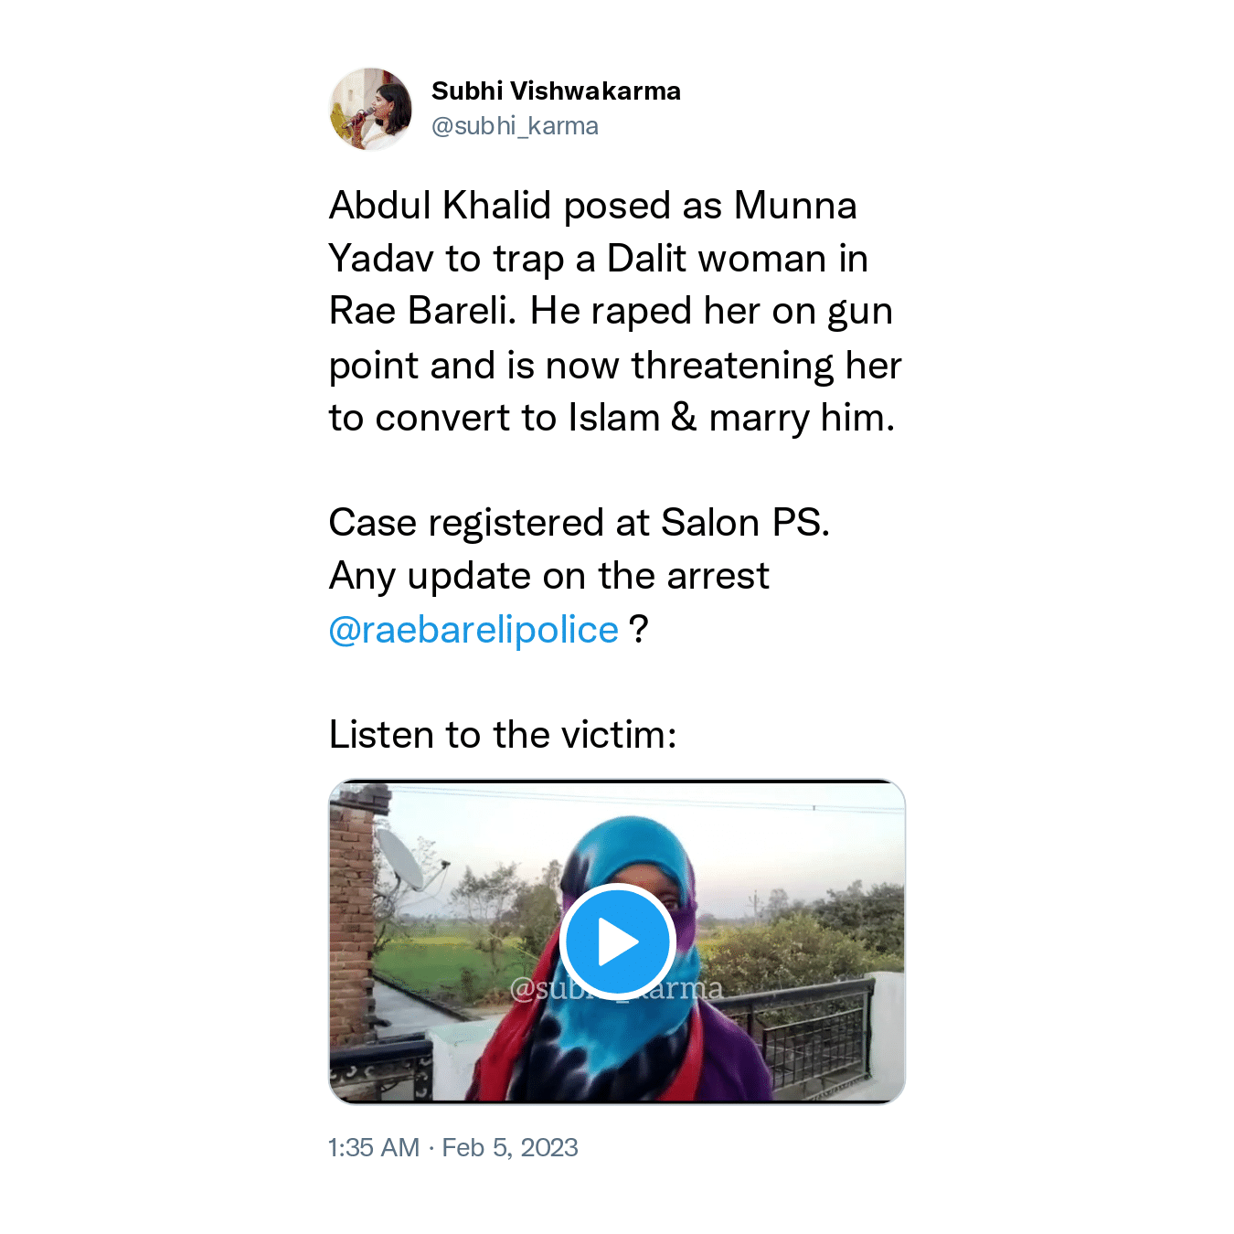
Task: Click the satellite dish in video thumbnail
Action: point(402,861)
